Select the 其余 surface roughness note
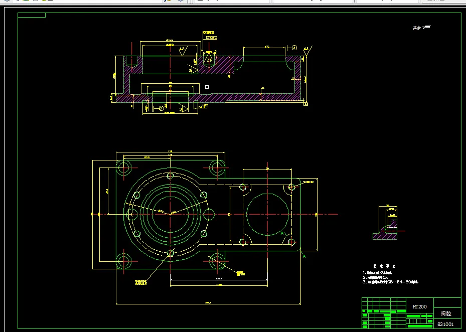Viewport: 466px width, 332px height. click(x=422, y=28)
